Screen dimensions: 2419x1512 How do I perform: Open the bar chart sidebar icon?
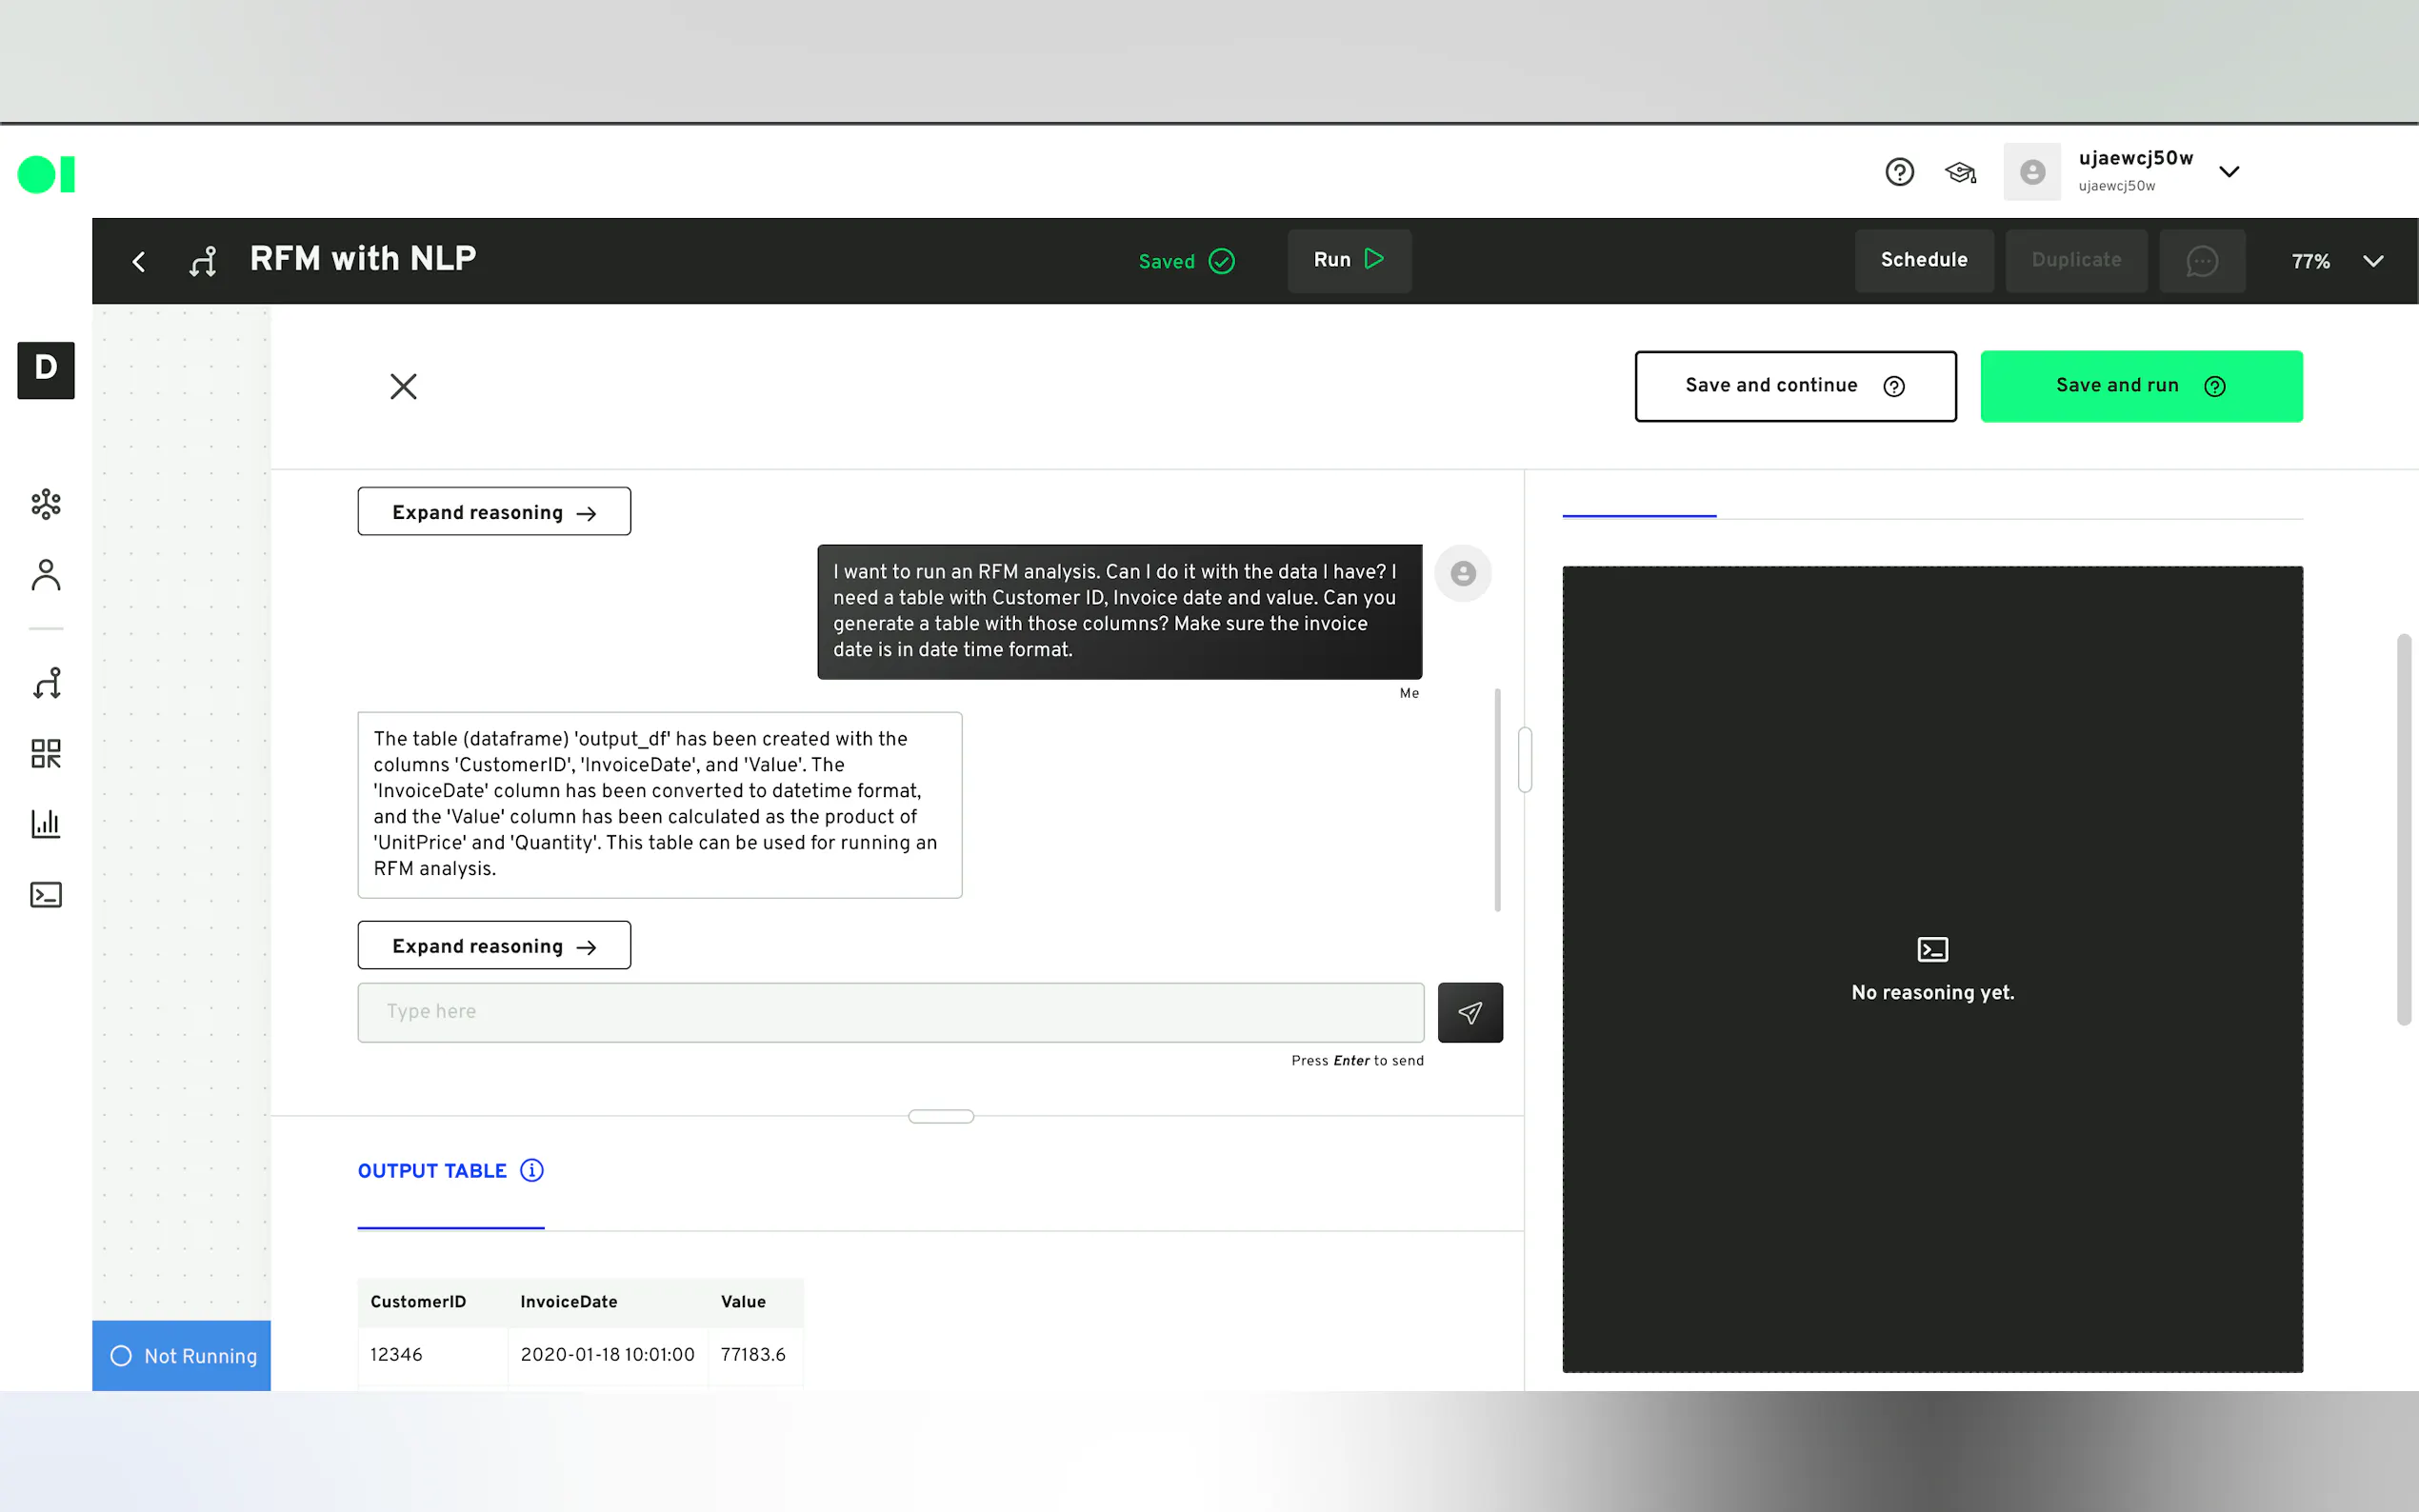click(46, 824)
